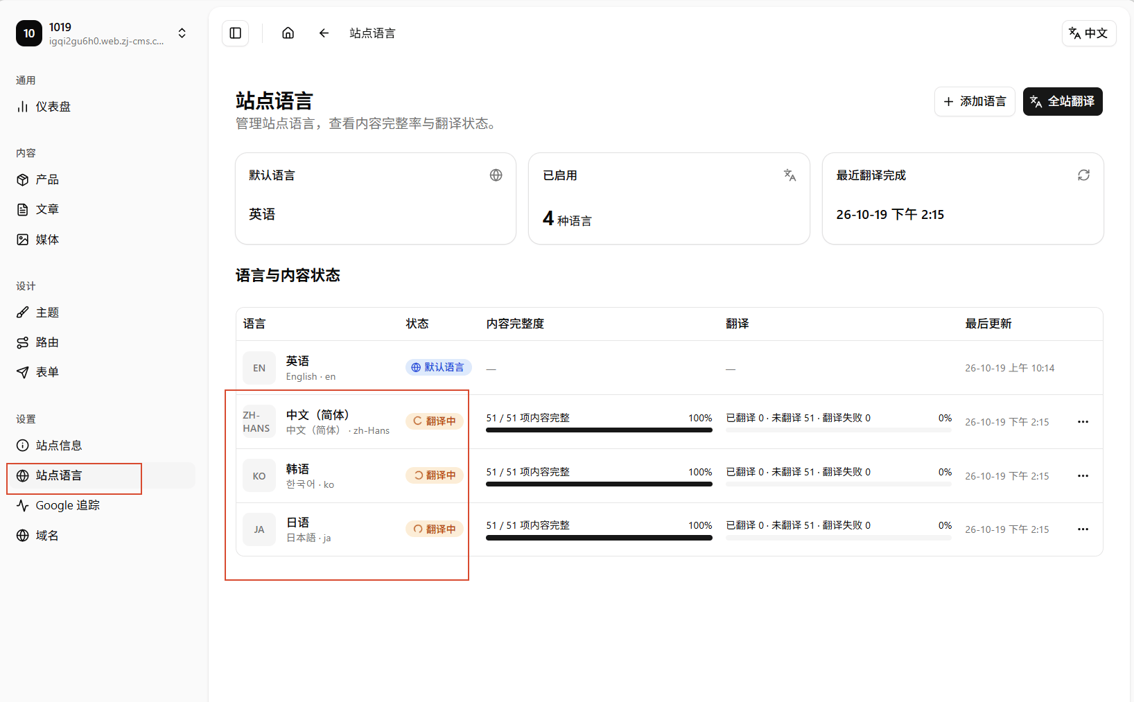
Task: Click globe icon on 默认语言 card
Action: pyautogui.click(x=496, y=175)
